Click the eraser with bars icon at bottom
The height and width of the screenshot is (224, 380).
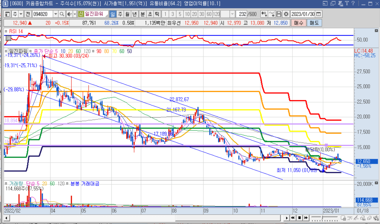coord(363,218)
